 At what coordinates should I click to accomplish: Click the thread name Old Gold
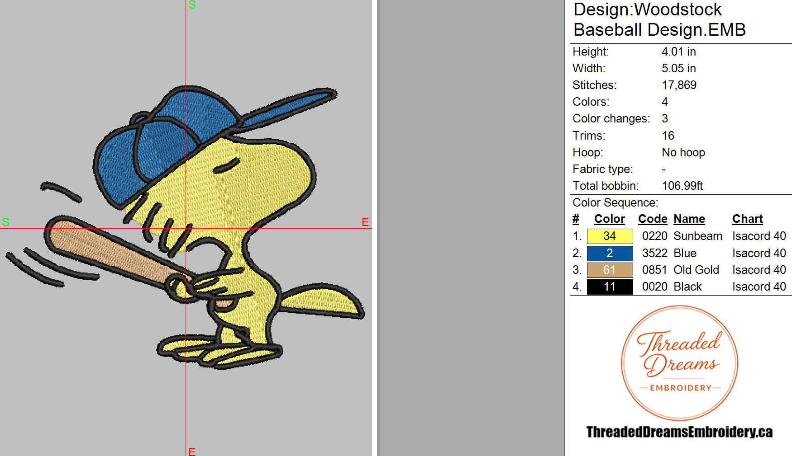tap(696, 270)
